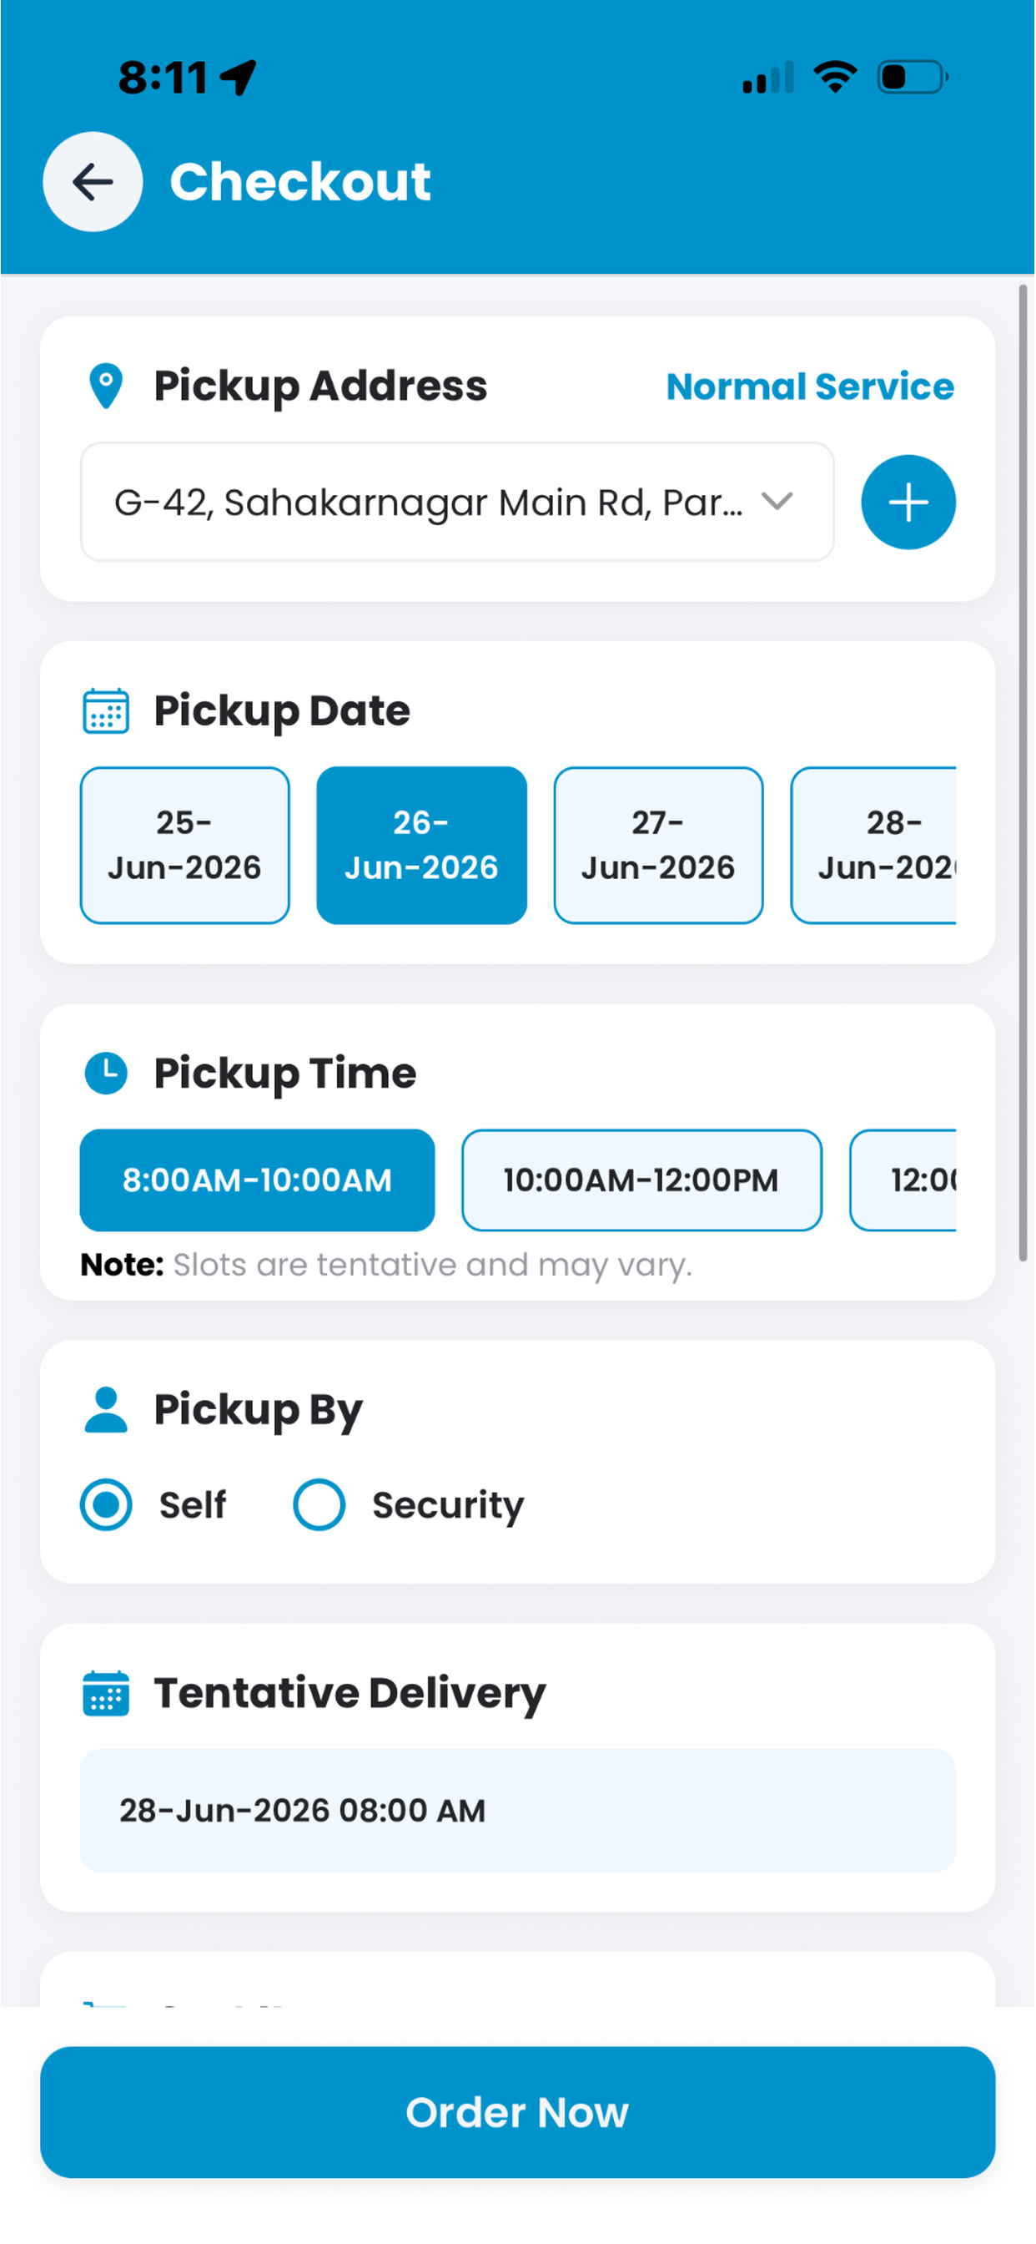Image resolution: width=1036 pixels, height=2244 pixels.
Task: Select Self pickup radio button
Action: click(106, 1504)
